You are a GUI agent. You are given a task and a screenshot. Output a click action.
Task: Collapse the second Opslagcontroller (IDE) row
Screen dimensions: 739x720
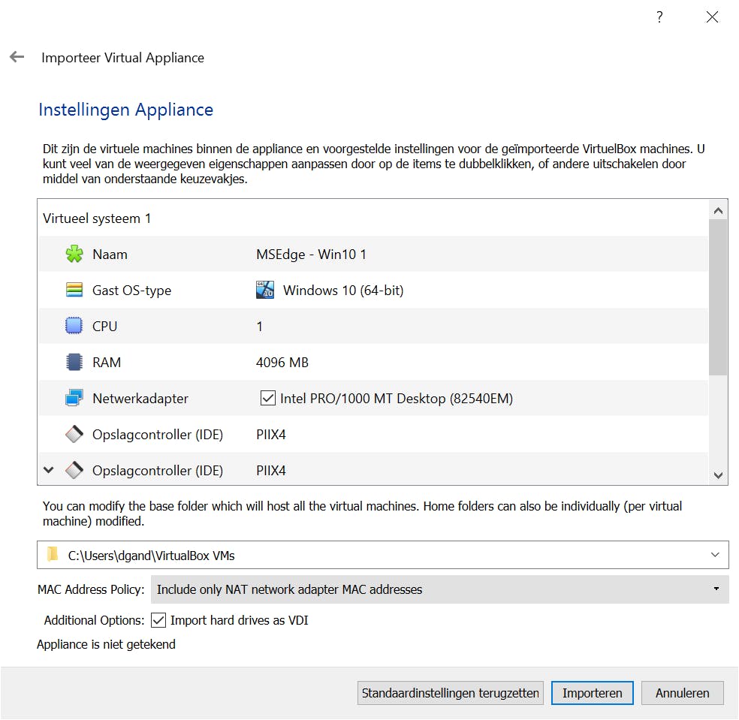[x=49, y=470]
